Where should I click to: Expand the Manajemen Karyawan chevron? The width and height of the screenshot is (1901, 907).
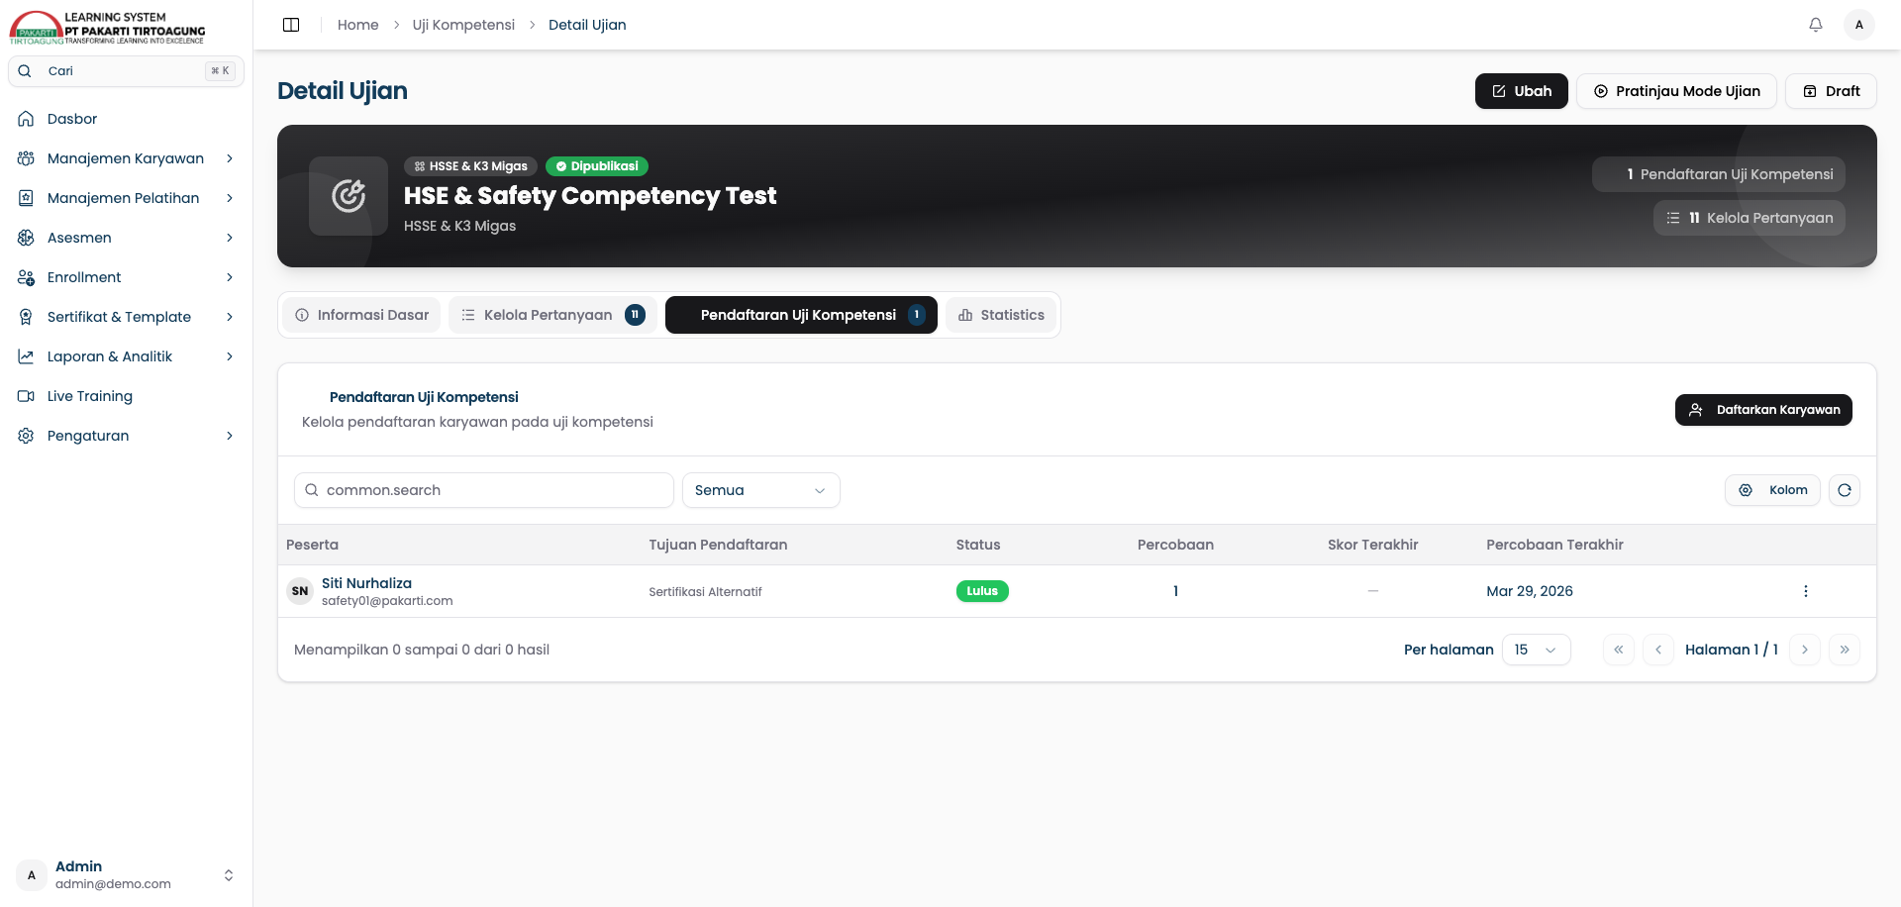(x=230, y=158)
